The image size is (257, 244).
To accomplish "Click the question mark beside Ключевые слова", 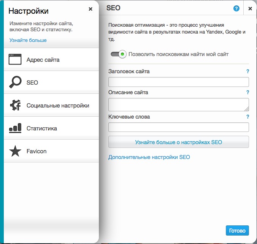I will [x=247, y=117].
